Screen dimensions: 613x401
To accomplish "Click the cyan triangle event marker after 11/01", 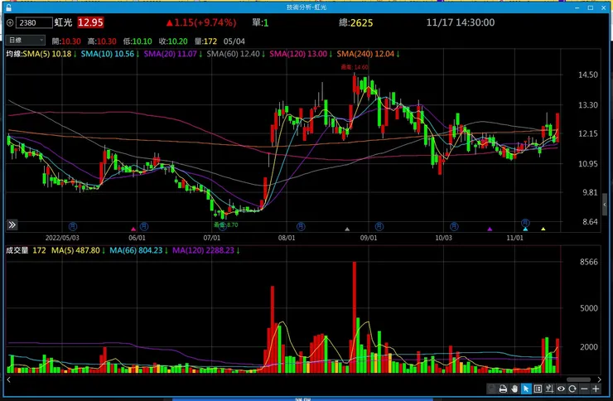I will tap(525, 229).
